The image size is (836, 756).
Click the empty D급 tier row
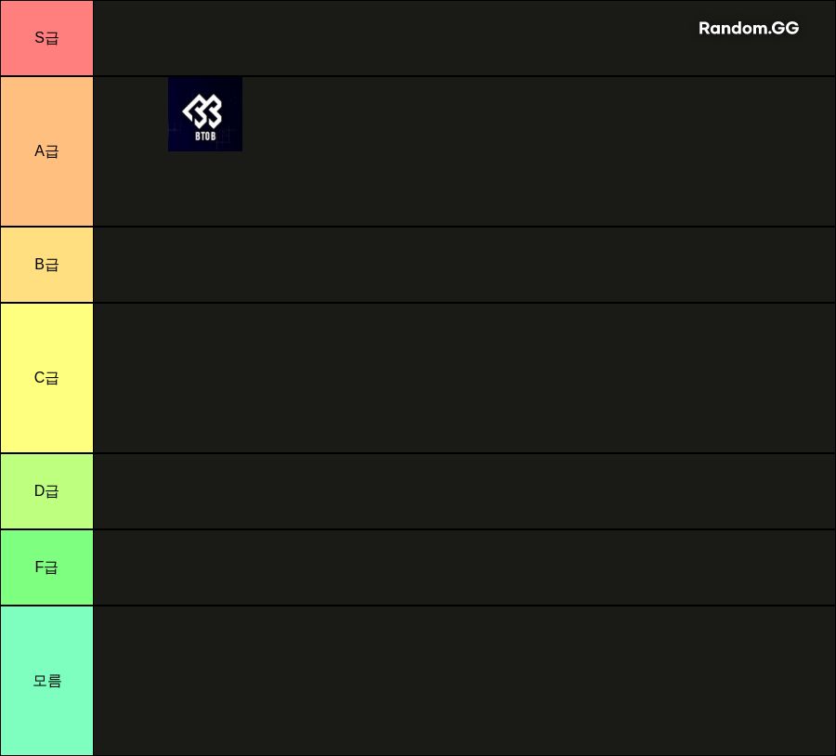464,491
